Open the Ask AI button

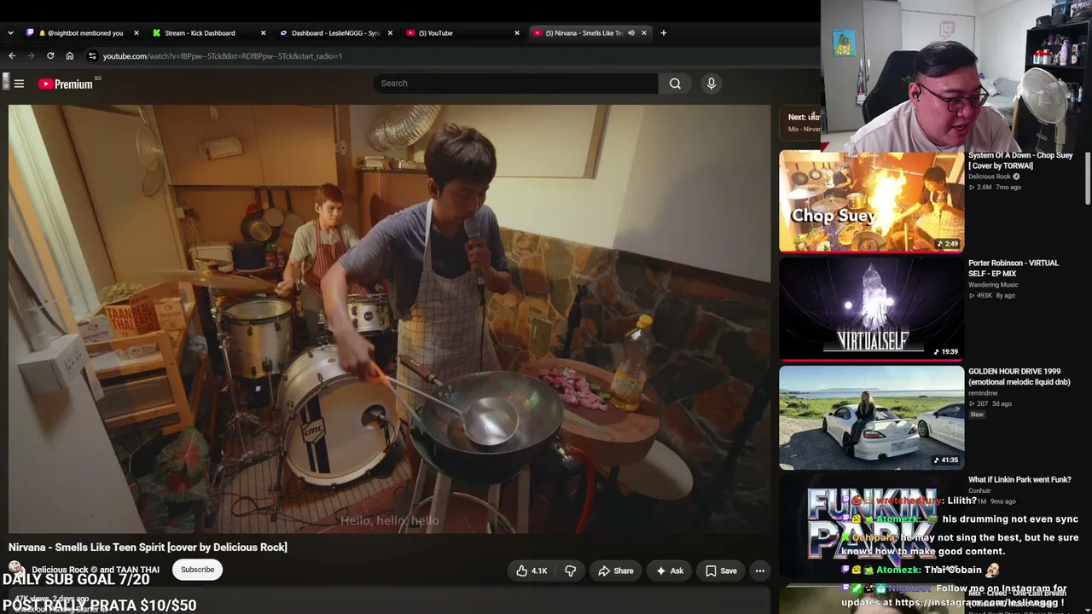[x=669, y=571]
